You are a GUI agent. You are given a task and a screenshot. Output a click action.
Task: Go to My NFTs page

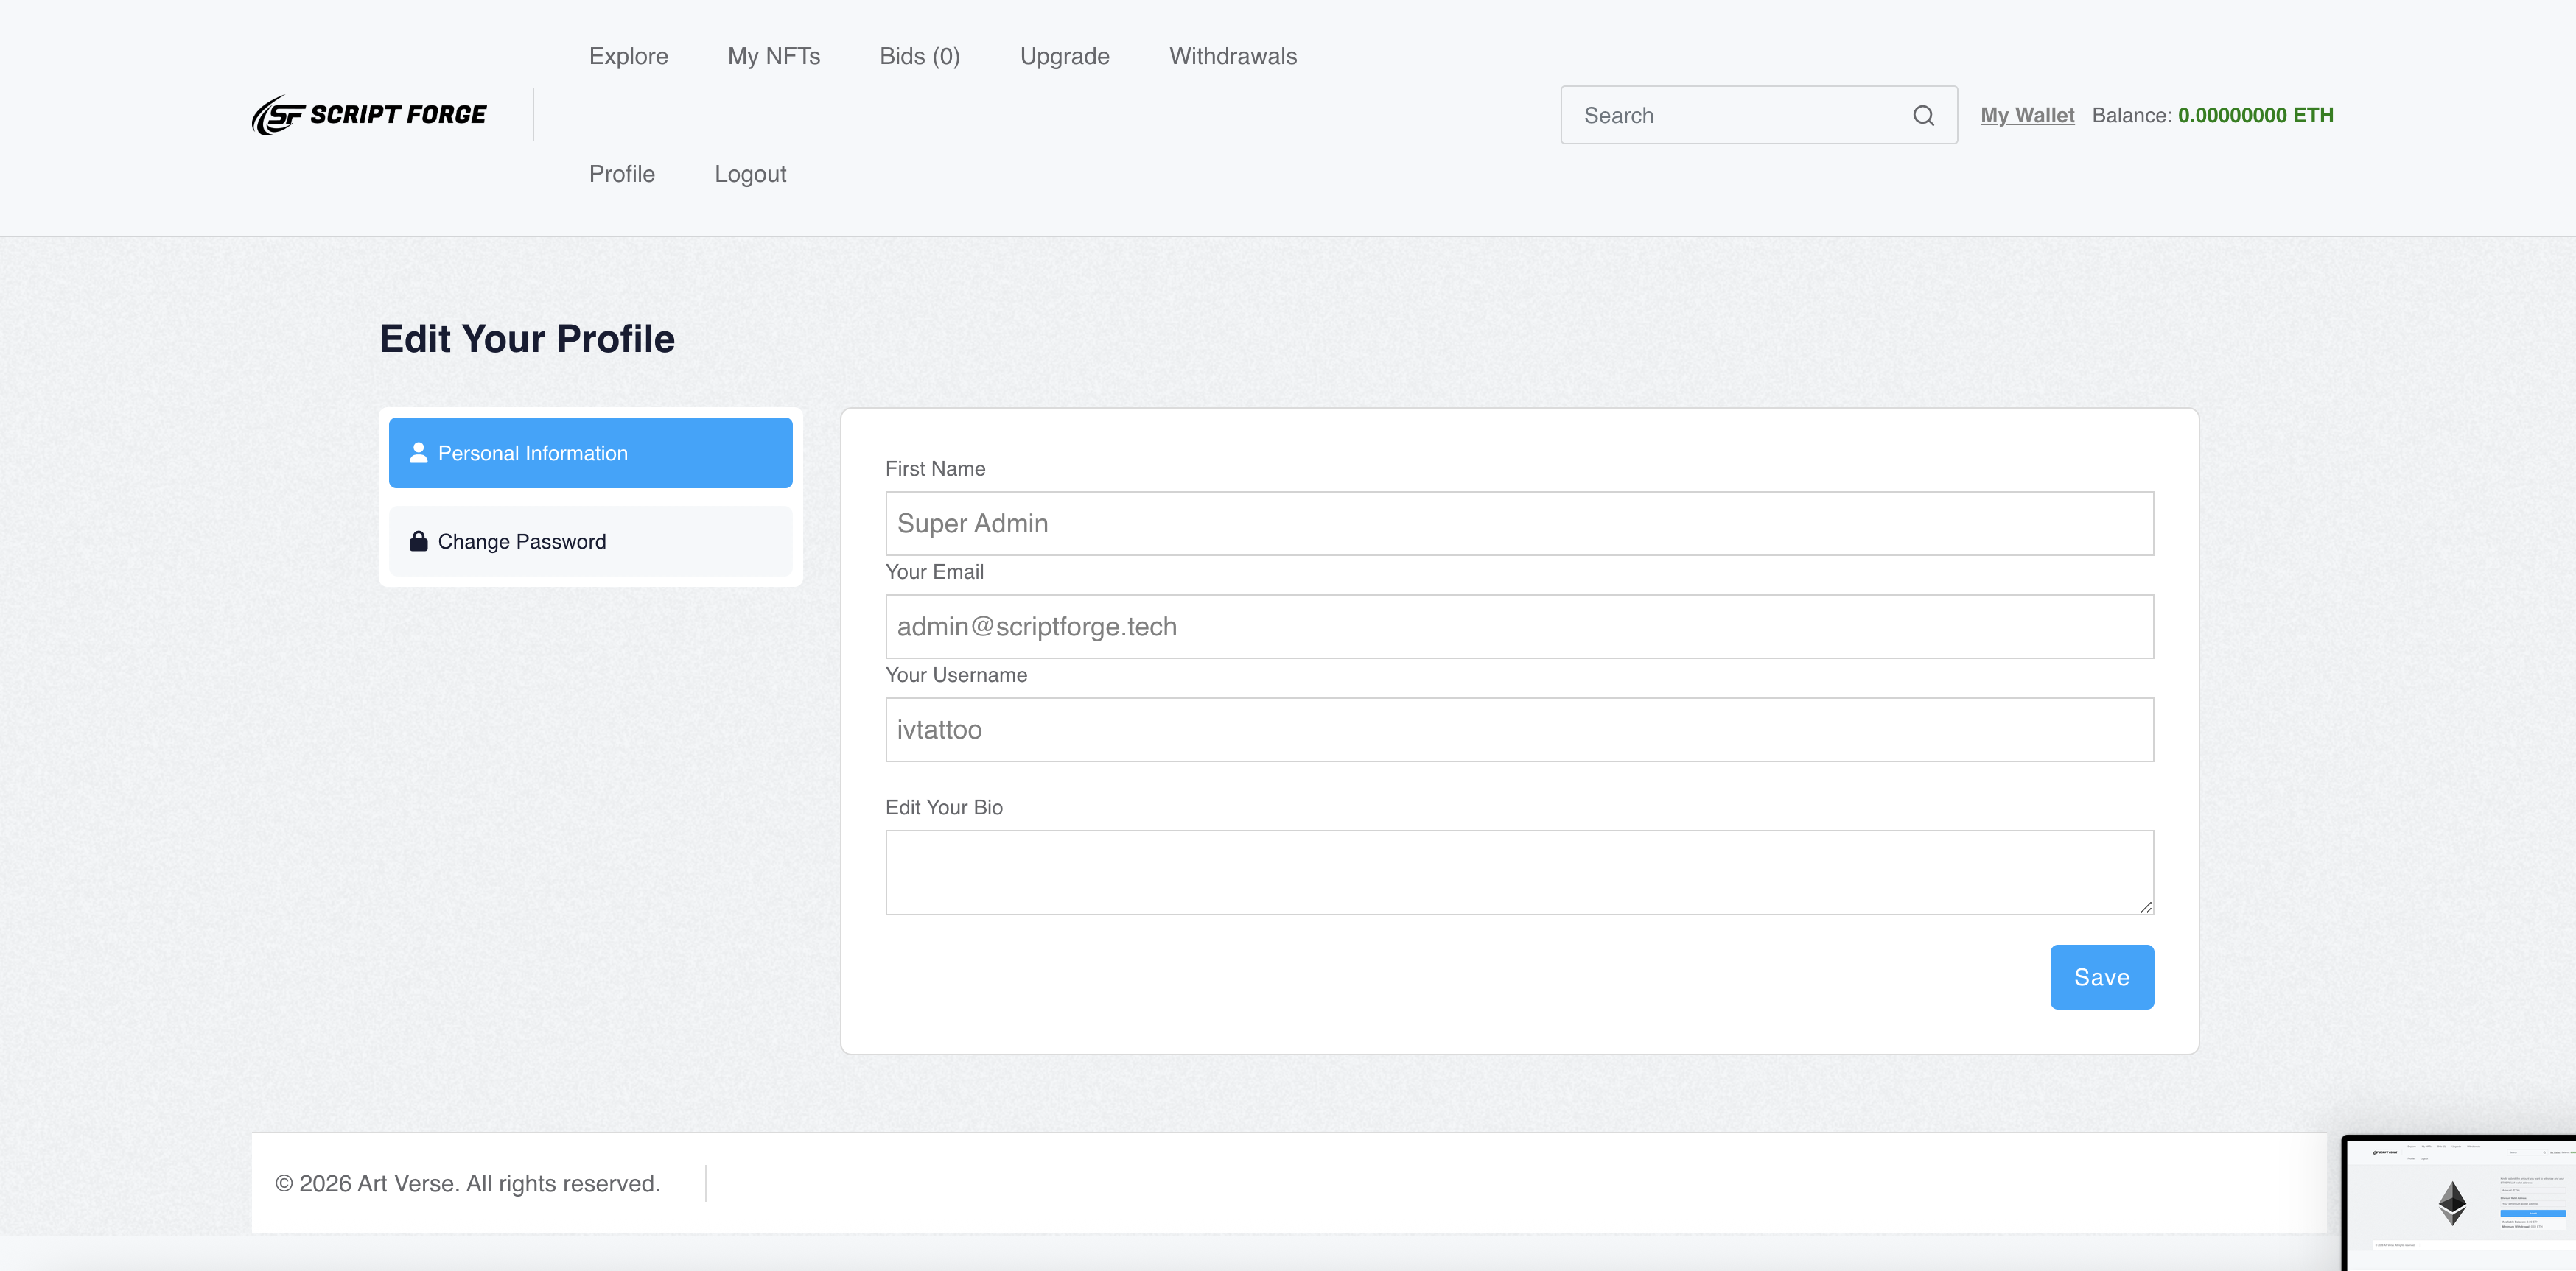click(x=773, y=56)
